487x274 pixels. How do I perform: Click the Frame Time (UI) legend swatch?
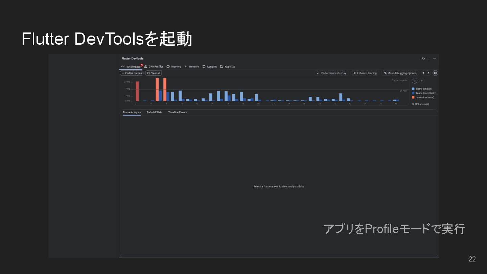click(413, 89)
